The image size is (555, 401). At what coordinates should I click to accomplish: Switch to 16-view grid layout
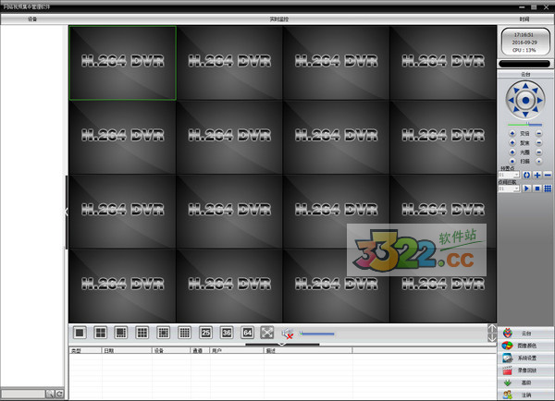184,333
